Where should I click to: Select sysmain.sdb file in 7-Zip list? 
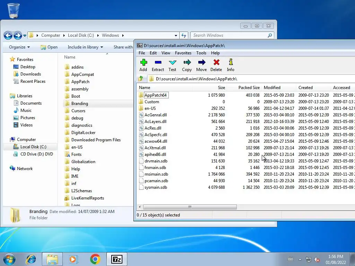click(156, 187)
